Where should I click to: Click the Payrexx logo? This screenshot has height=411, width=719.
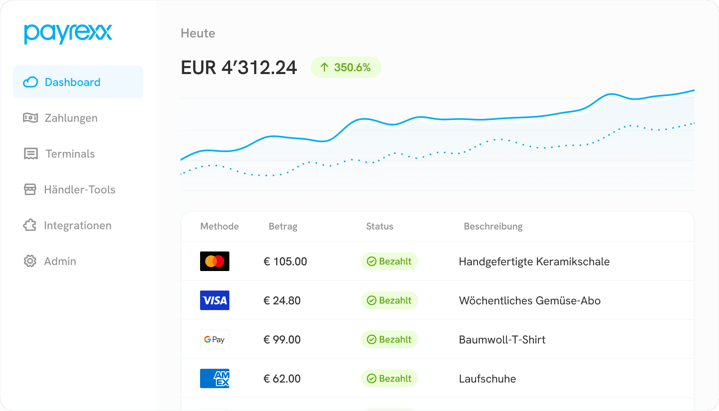coord(68,34)
